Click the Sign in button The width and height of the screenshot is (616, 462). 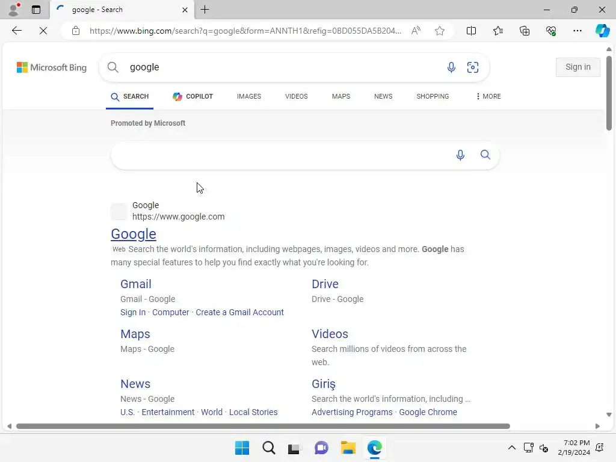point(577,67)
